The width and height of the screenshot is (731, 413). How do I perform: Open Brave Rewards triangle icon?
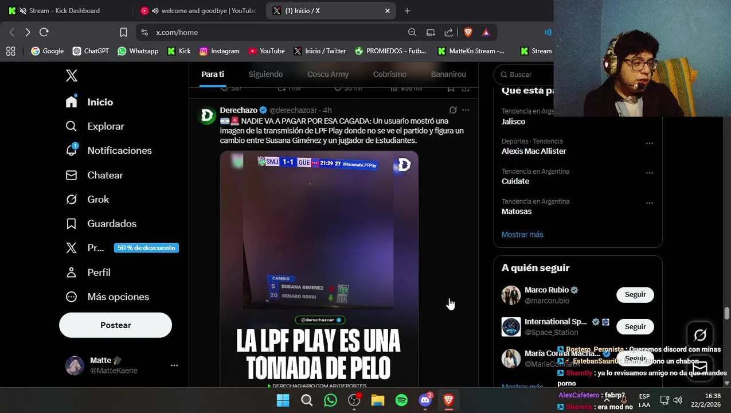click(486, 32)
